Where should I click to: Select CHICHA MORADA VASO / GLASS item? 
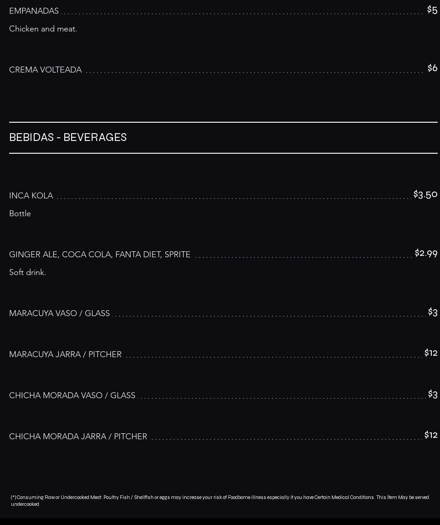click(x=72, y=395)
